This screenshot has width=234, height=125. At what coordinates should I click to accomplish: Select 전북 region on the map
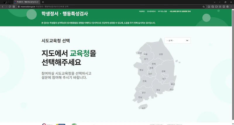(x=144, y=81)
